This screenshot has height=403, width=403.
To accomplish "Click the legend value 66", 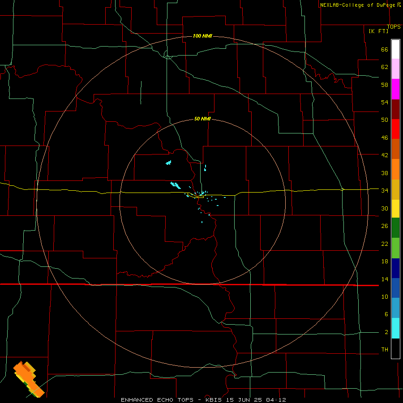I will pos(385,50).
